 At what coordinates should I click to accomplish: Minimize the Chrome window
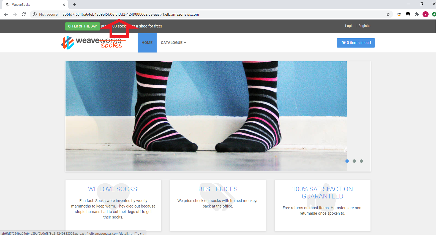tap(409, 4)
